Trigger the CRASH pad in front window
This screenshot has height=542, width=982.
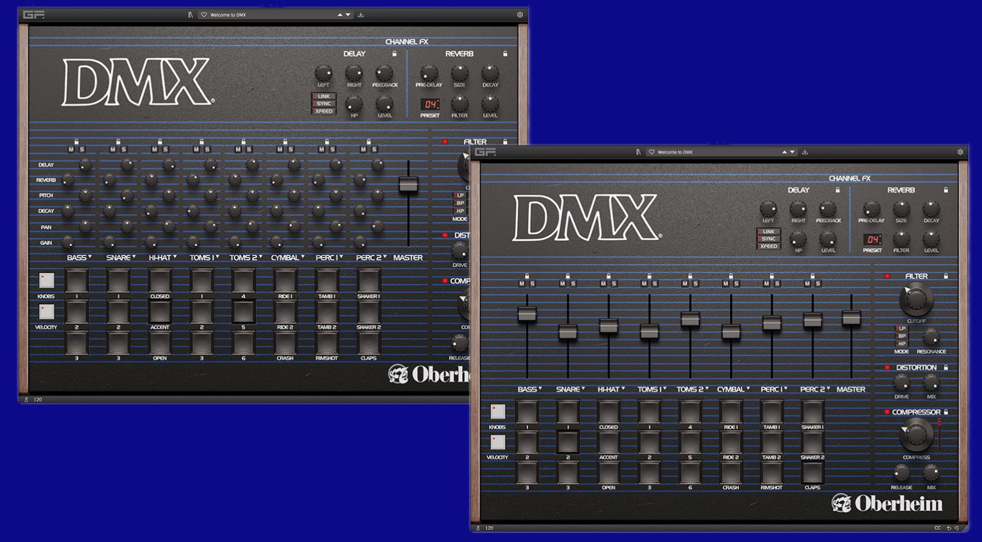(x=731, y=473)
